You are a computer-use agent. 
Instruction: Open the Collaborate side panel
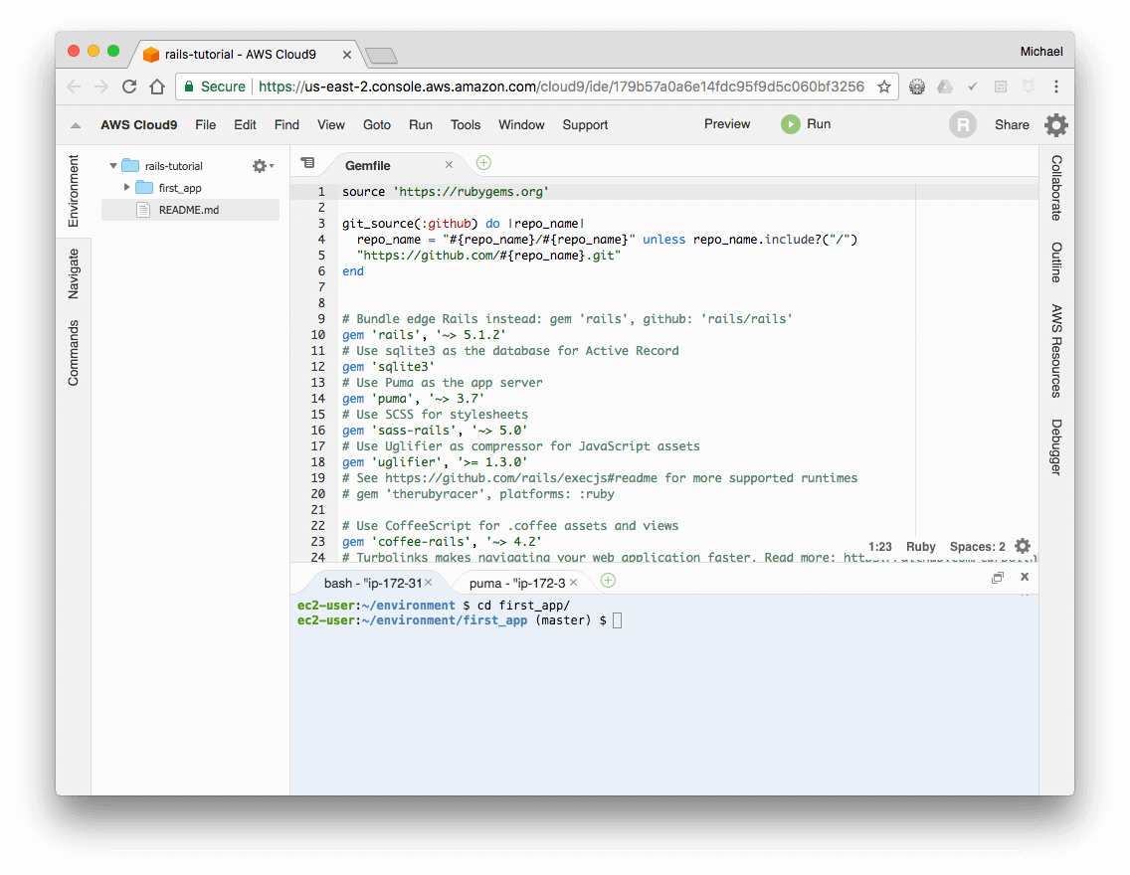coord(1055,187)
